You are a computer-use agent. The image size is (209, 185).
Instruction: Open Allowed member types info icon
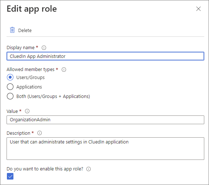(64, 70)
